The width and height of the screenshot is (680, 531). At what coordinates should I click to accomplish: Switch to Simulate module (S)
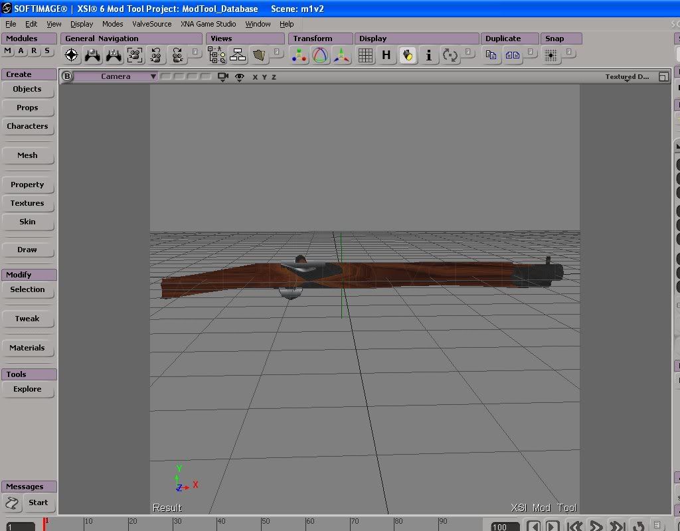47,51
